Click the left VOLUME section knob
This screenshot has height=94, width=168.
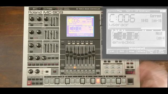click(32, 19)
